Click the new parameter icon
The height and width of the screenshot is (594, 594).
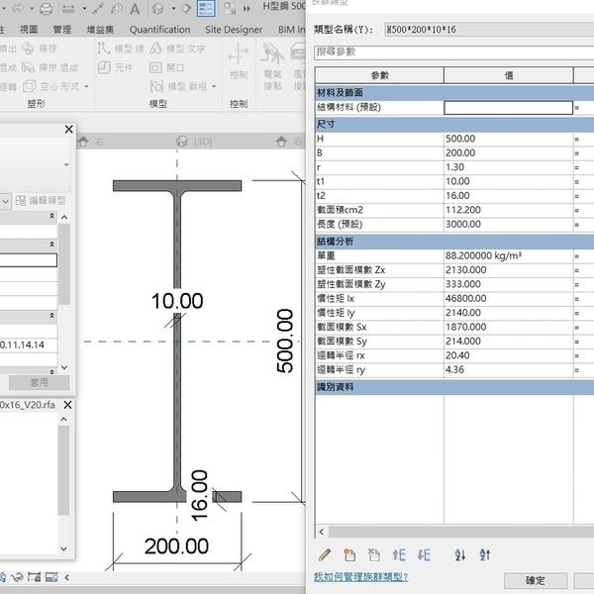coord(348,554)
